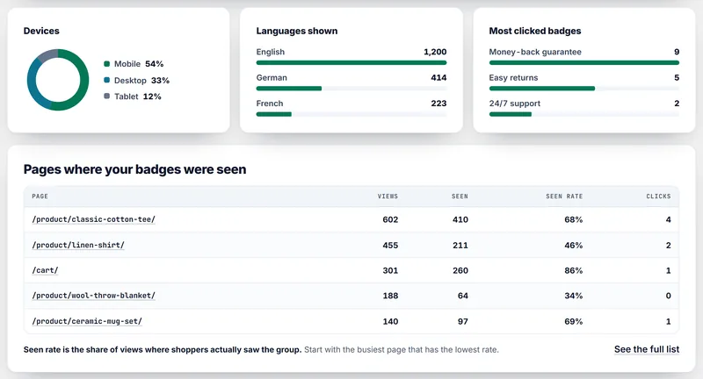This screenshot has height=379, width=703.
Task: Select the Devices card heading
Action: coord(41,31)
